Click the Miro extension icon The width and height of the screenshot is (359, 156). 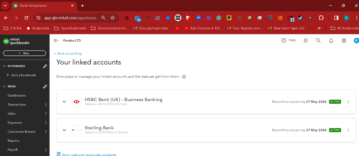tap(229, 18)
